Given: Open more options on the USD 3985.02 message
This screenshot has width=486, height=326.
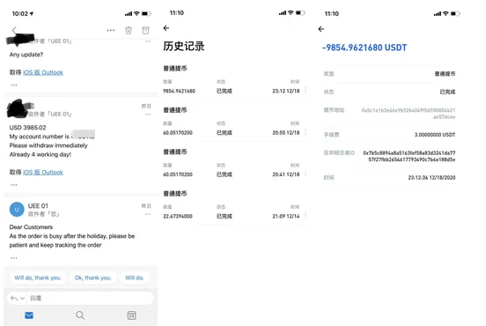Looking at the screenshot, I should 148,115.
